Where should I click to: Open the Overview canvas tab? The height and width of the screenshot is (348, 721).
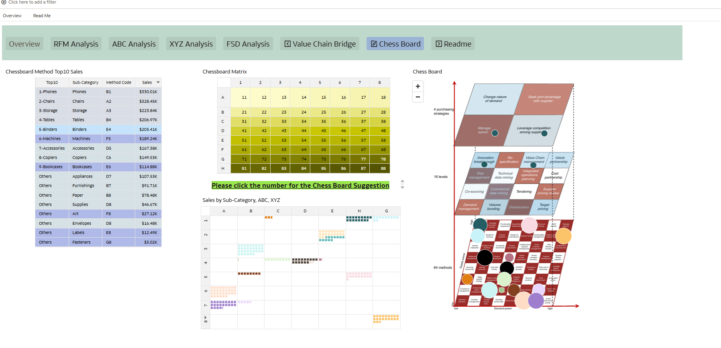[12, 16]
